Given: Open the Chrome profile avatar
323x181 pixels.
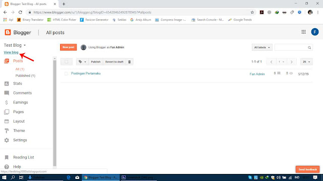Looking at the screenshot, I should [310, 12].
